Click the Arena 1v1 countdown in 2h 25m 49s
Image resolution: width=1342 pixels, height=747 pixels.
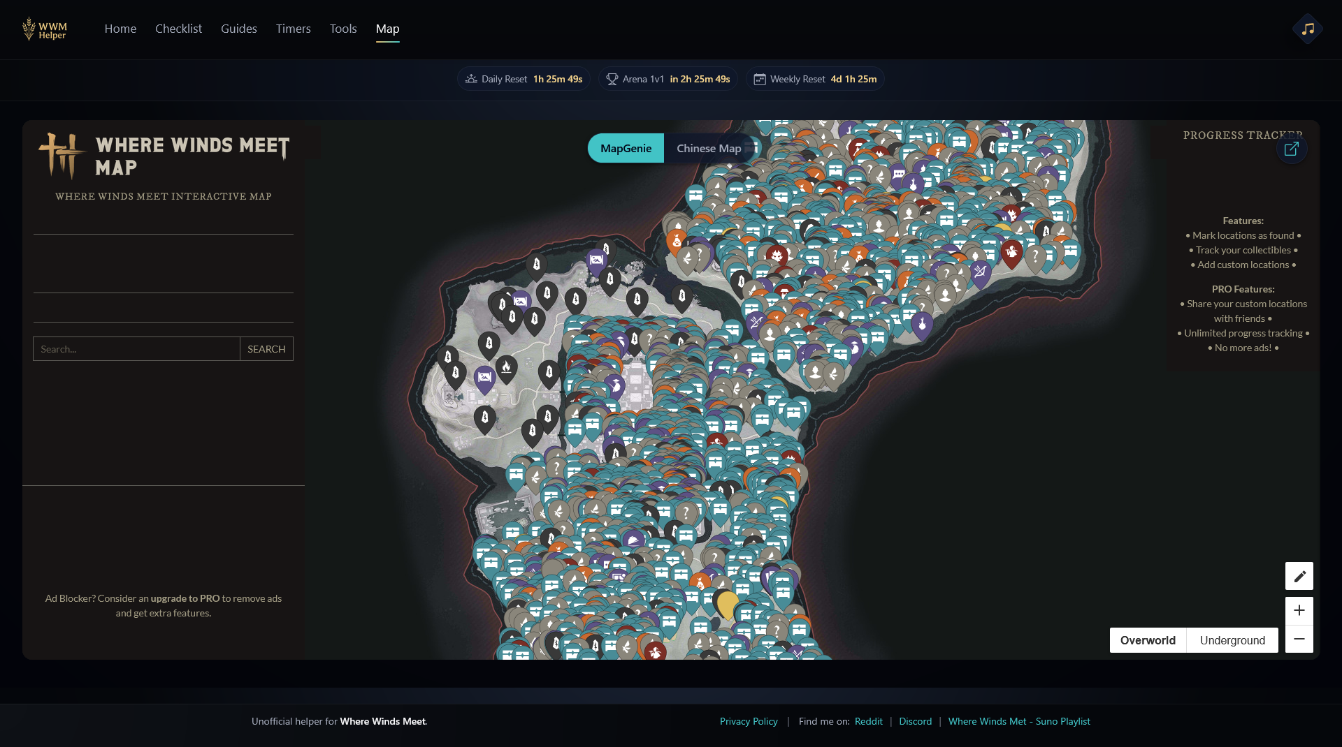pyautogui.click(x=700, y=79)
